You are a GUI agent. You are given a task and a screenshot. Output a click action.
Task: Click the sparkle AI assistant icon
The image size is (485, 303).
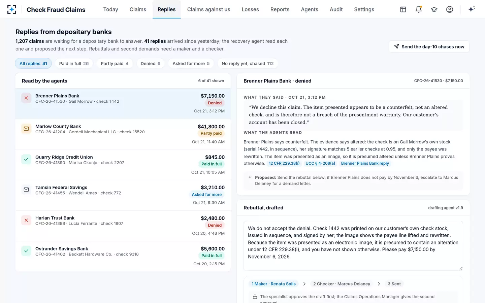point(472,9)
